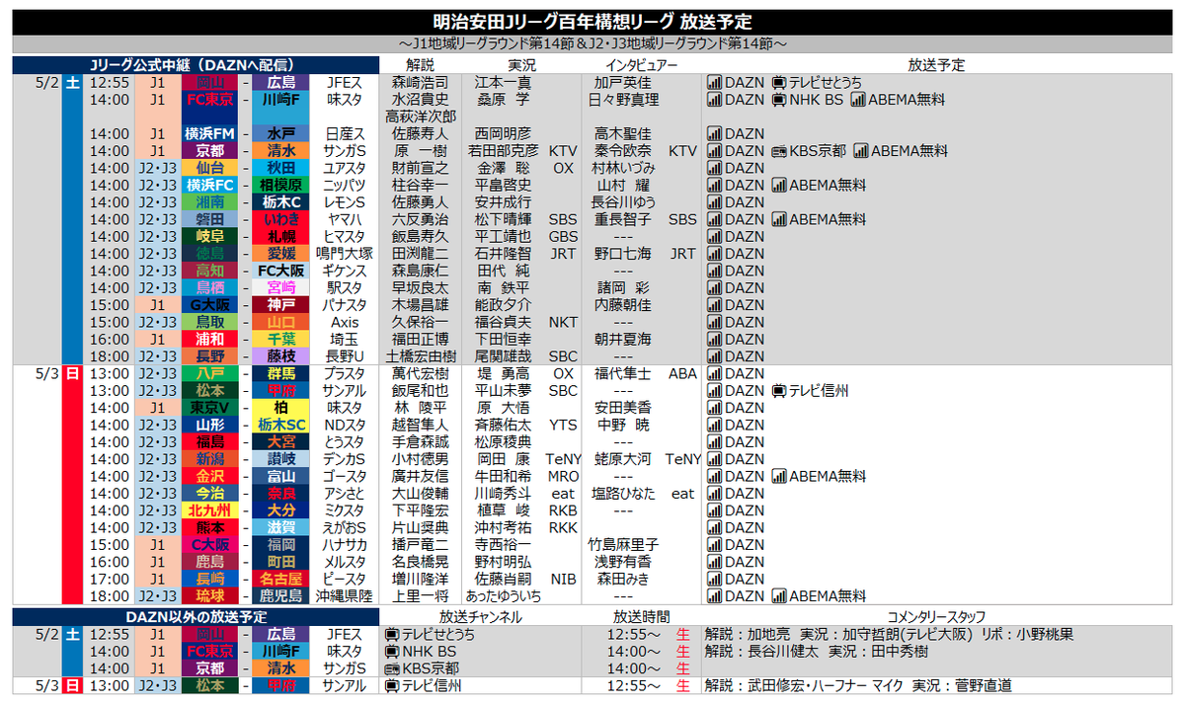Click the DAZN icon in G大阪 vs 神戸 row
This screenshot has height=704, width=1185.
tap(715, 305)
